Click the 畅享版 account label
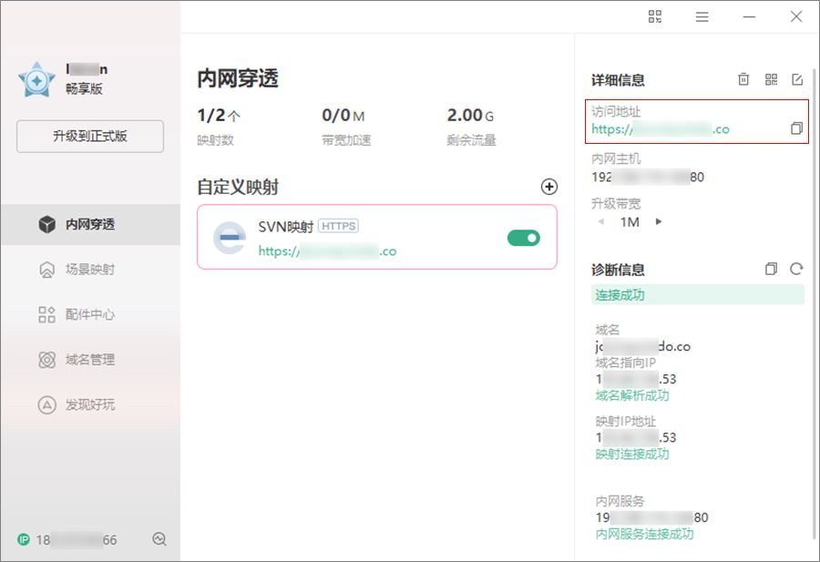 point(84,89)
